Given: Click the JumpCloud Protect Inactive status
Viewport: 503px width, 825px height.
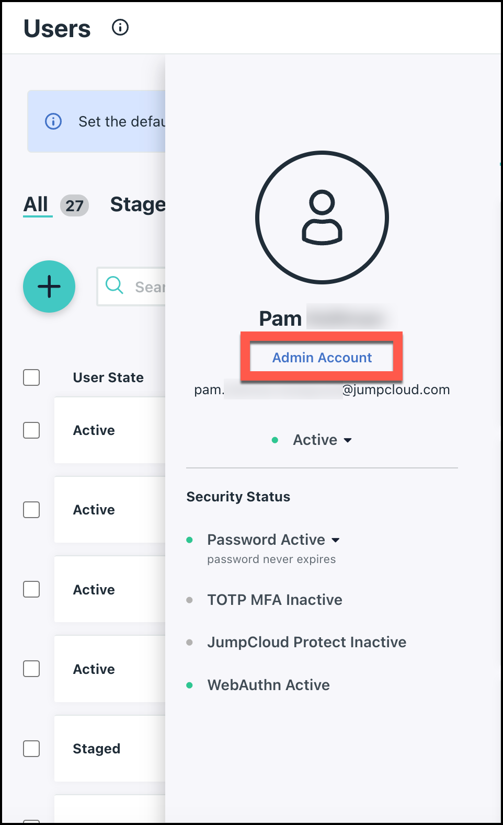Looking at the screenshot, I should [x=306, y=642].
